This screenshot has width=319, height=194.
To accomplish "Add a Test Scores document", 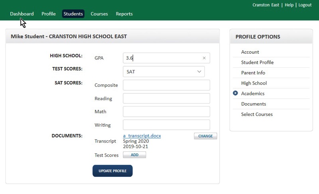I will point(135,155).
